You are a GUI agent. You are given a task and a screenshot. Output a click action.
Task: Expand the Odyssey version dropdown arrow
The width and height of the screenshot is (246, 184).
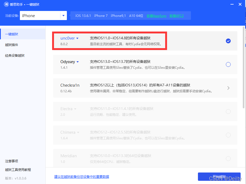click(x=78, y=62)
